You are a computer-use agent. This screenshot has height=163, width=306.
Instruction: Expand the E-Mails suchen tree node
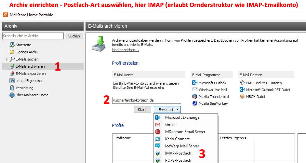(7, 59)
